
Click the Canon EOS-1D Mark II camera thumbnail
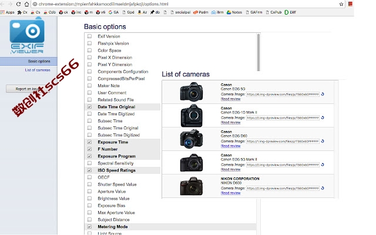click(192, 116)
